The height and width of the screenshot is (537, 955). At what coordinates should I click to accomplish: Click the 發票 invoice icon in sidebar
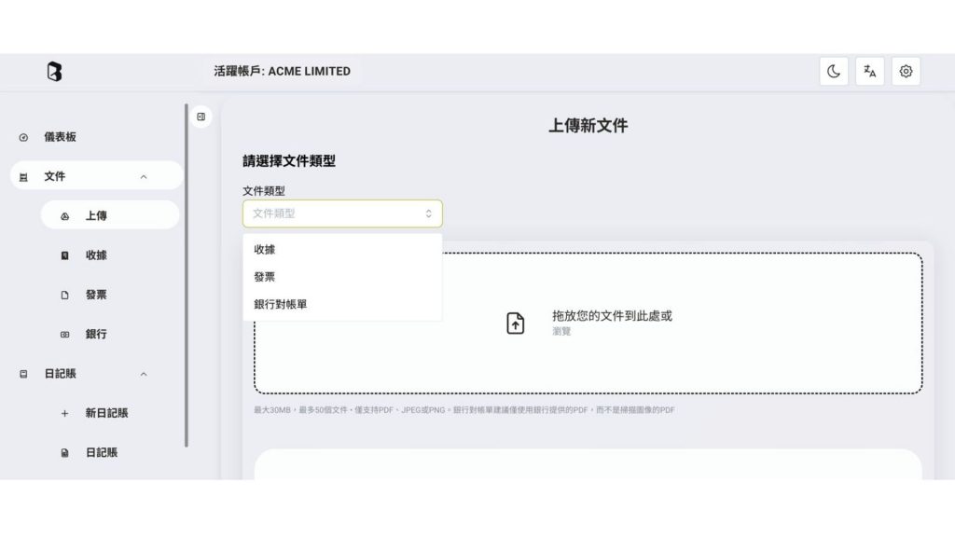(65, 296)
